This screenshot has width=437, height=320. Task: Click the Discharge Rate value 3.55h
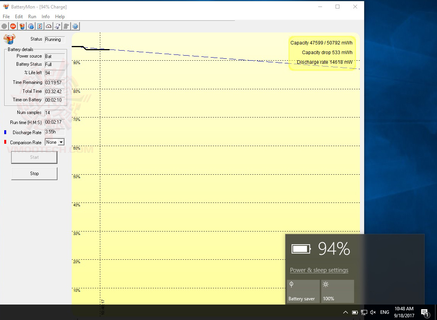coord(55,132)
